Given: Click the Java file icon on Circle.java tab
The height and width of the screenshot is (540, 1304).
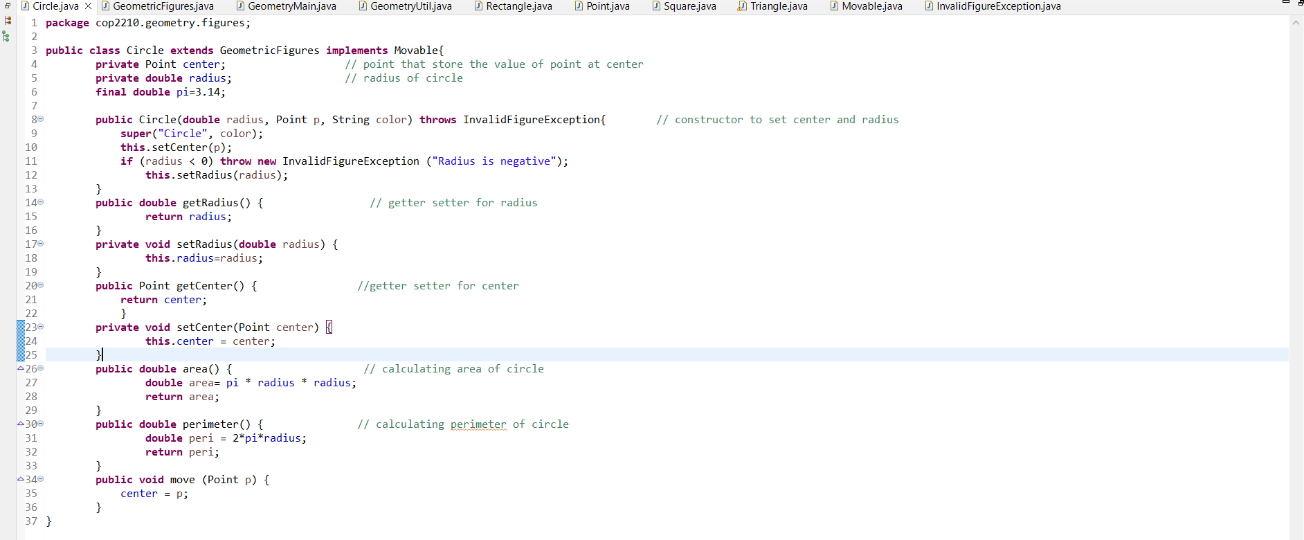Looking at the screenshot, I should (x=25, y=6).
